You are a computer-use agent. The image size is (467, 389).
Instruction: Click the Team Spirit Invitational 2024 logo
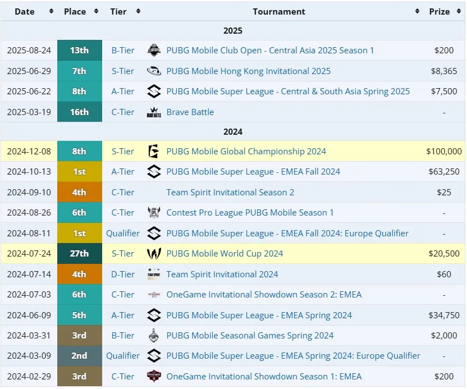tap(154, 274)
